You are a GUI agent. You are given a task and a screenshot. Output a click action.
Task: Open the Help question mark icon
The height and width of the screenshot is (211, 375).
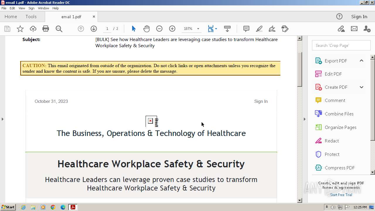tap(339, 16)
